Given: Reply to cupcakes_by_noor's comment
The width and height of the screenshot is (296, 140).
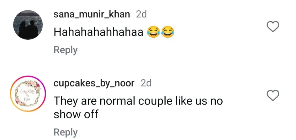Looking at the screenshot, I should click(66, 132).
